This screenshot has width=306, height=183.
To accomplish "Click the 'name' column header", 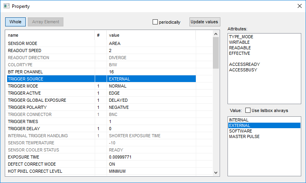I will (x=13, y=35).
